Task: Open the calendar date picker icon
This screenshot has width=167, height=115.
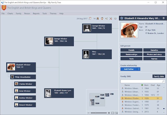Action: pyautogui.click(x=90, y=18)
